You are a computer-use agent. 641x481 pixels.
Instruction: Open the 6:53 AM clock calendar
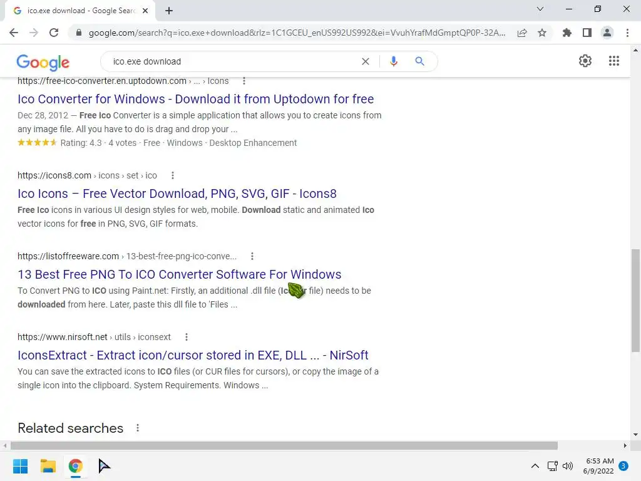[x=598, y=466]
